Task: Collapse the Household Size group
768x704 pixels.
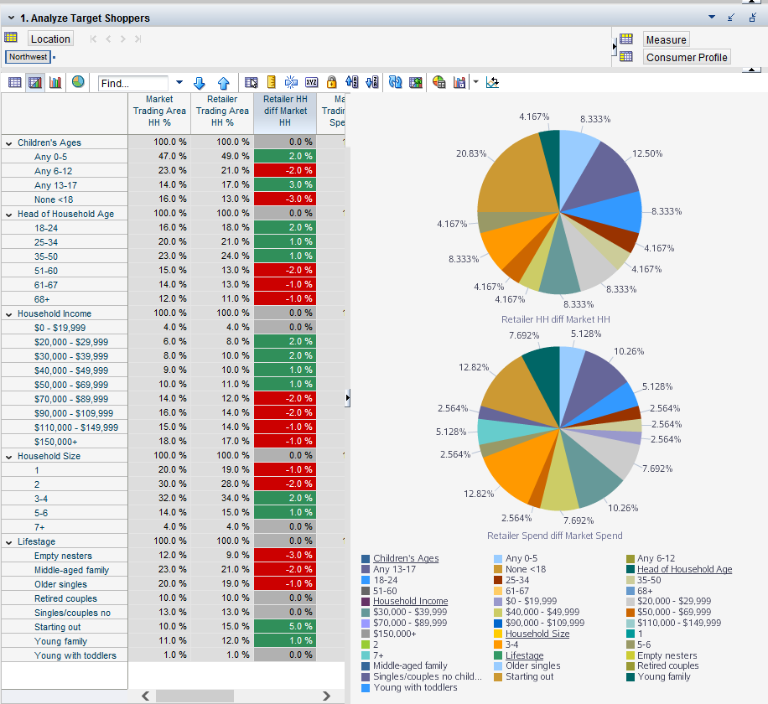Action: 9,457
